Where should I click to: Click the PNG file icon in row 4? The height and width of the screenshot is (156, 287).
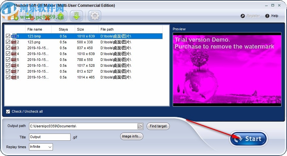pos(14,54)
